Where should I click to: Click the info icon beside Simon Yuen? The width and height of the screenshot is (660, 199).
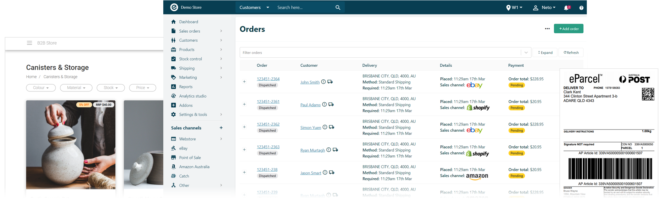pos(325,127)
